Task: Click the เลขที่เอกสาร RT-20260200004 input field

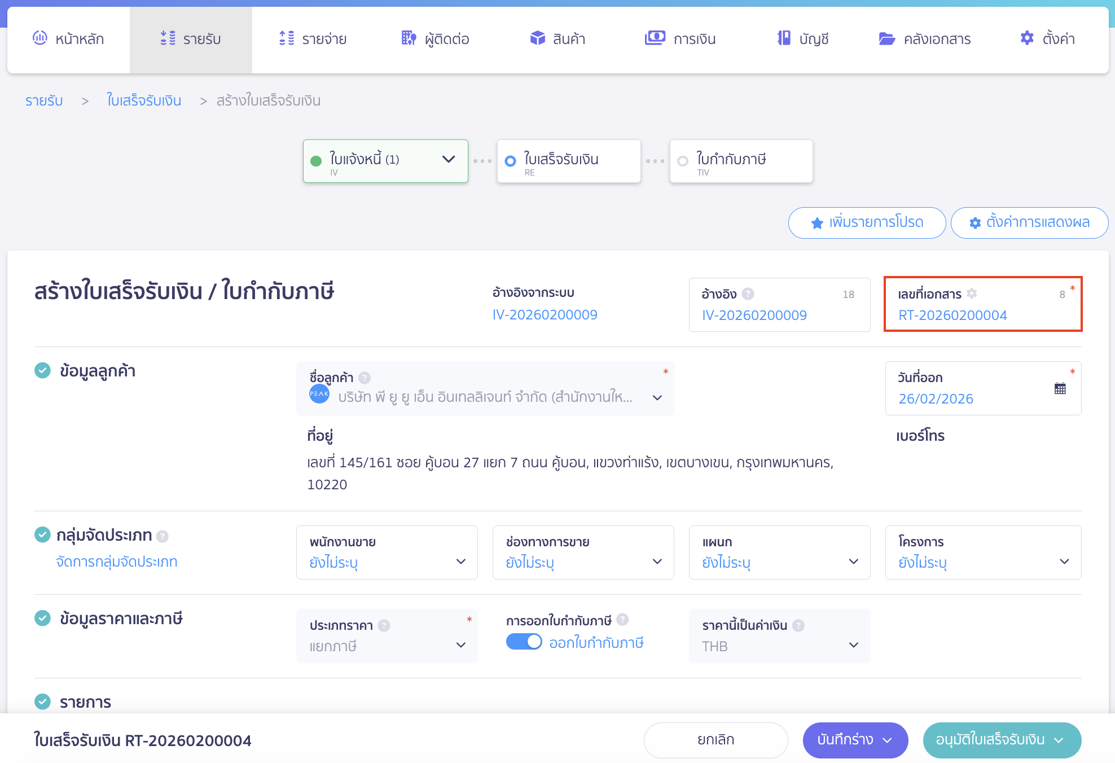Action: tap(952, 315)
